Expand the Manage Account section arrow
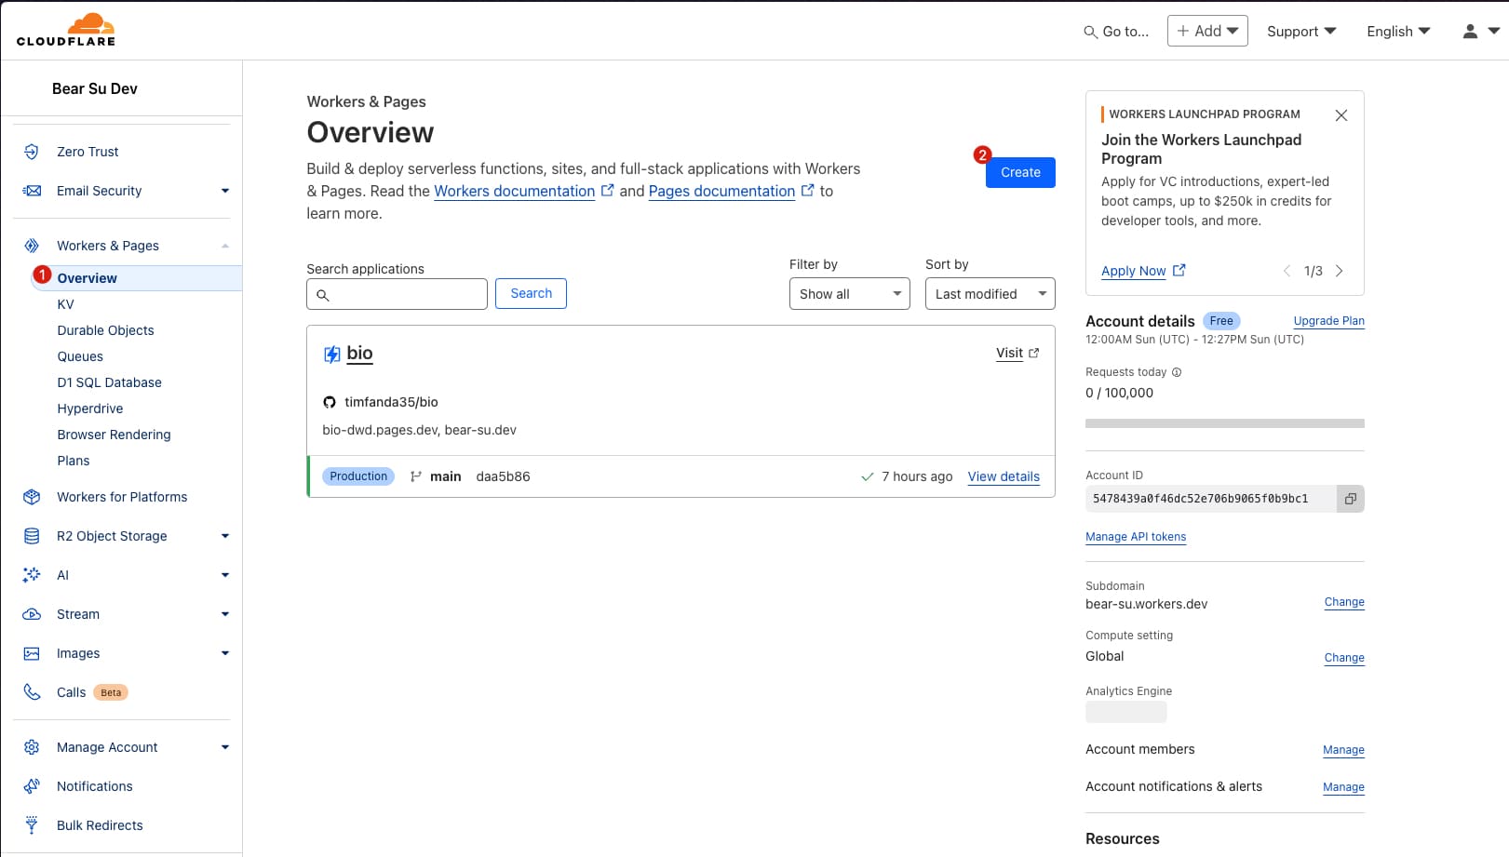The height and width of the screenshot is (857, 1509). [x=225, y=747]
